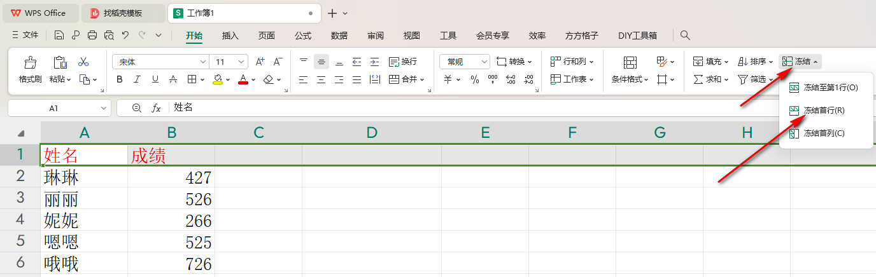This screenshot has height=277, width=876.
Task: Click the Format Painter brush icon
Action: coord(30,62)
